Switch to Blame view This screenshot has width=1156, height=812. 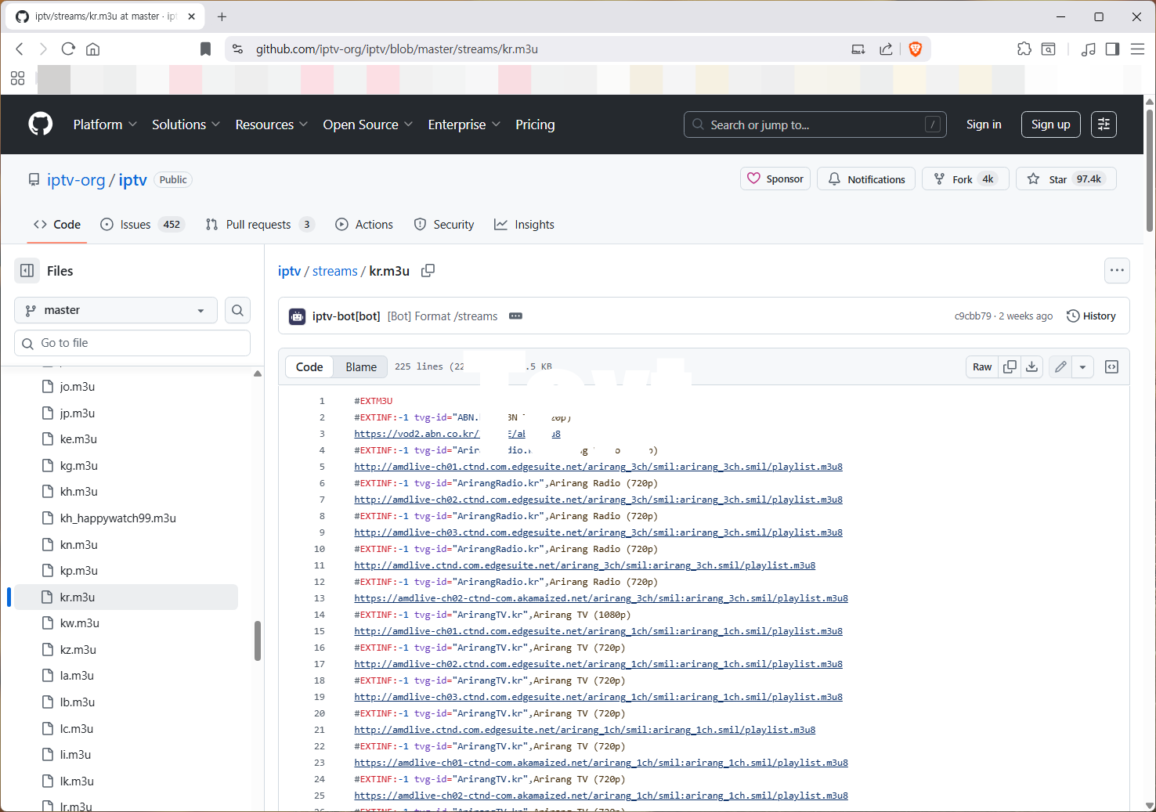click(361, 367)
